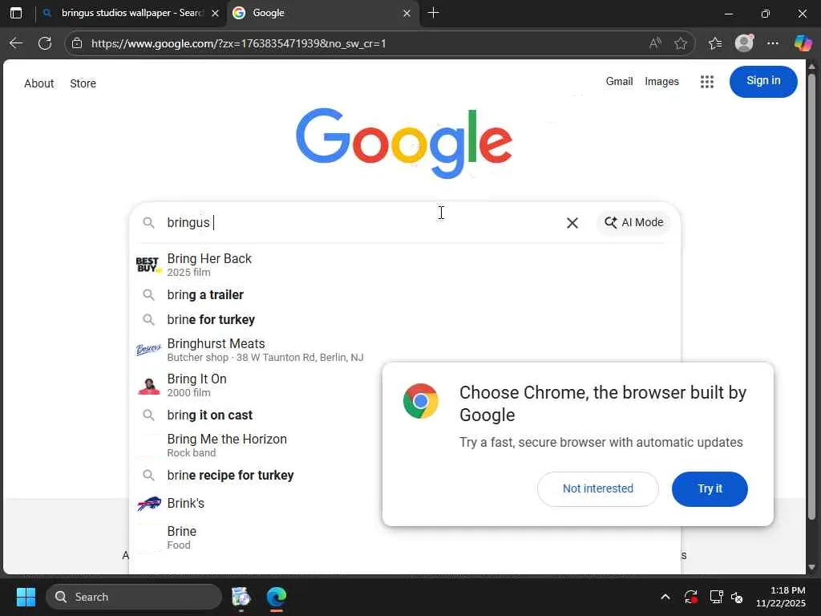This screenshot has width=821, height=616.
Task: Select the Bring It On film suggestion
Action: [257, 385]
